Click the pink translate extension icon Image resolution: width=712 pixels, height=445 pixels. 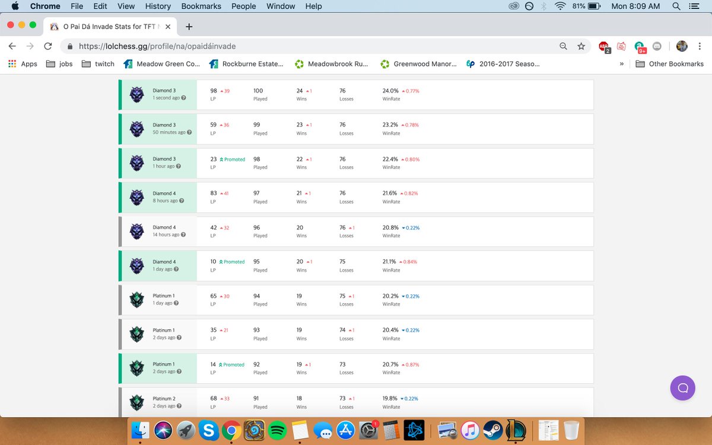pyautogui.click(x=621, y=46)
